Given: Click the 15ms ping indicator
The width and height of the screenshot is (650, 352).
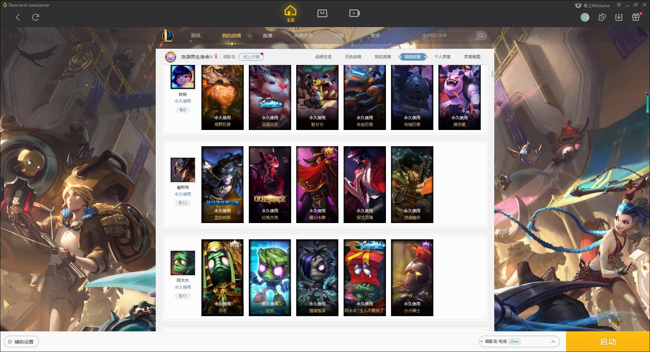Looking at the screenshot, I should coord(514,342).
